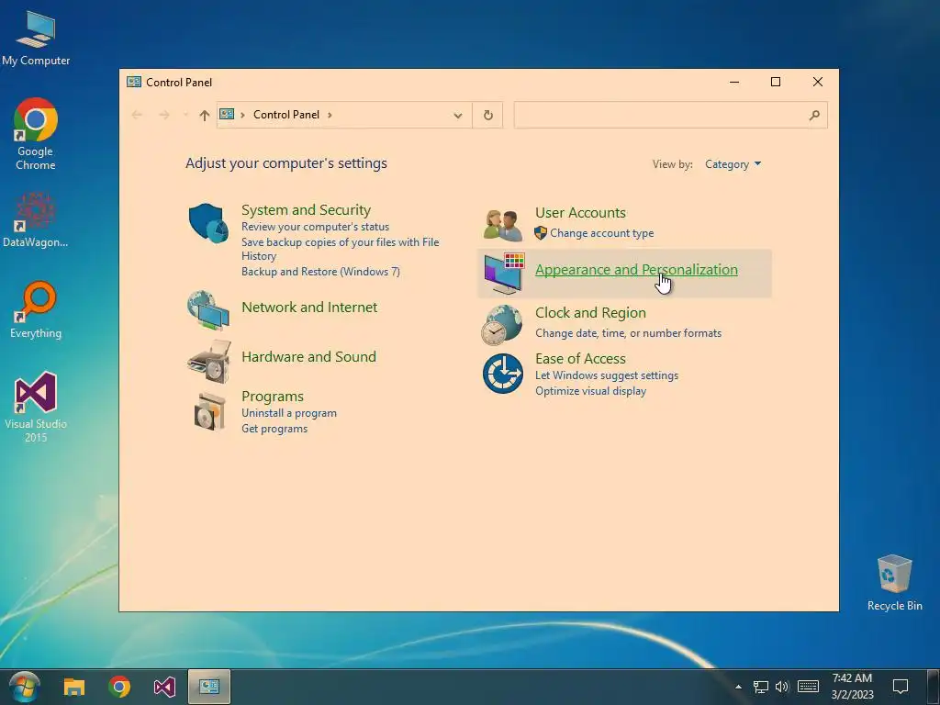Open the Network and Internet globe icon
Viewport: 940px width, 705px height.
(x=208, y=310)
